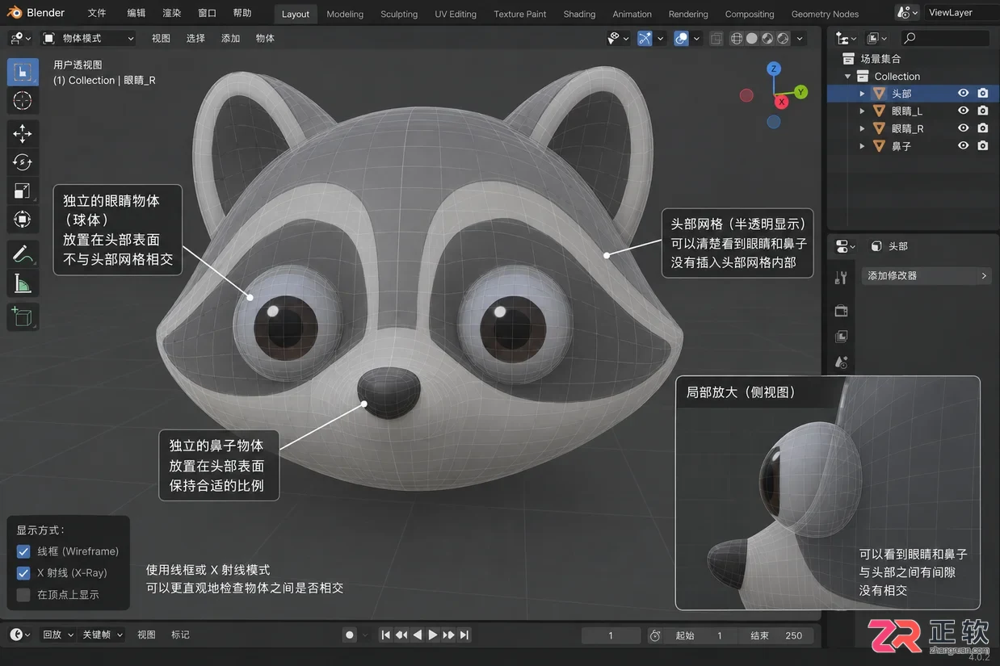Switch to material preview shading

pyautogui.click(x=767, y=38)
